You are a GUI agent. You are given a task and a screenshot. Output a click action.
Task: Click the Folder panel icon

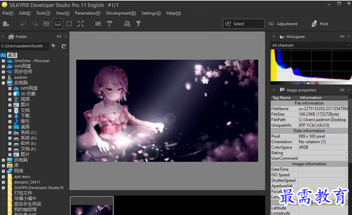[11, 37]
